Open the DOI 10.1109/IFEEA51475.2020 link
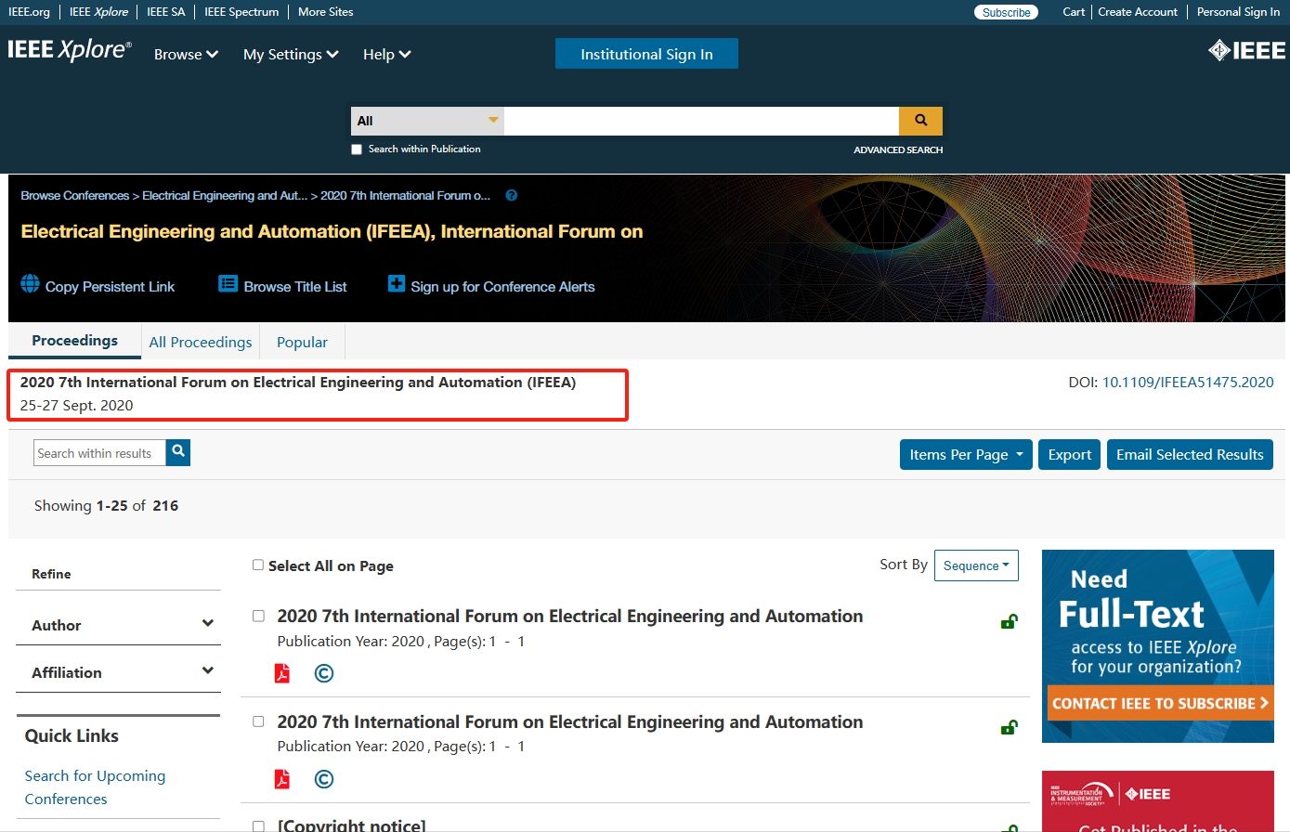Viewport: 1290px width, 832px height. 1188,382
